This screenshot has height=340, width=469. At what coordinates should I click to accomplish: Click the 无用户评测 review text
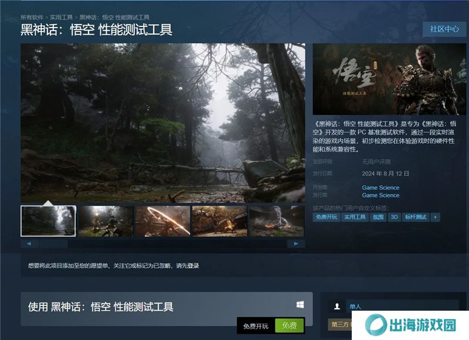coord(376,162)
